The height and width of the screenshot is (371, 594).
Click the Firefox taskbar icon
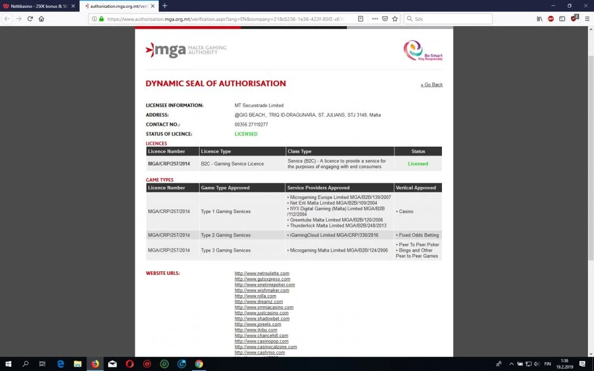(94, 364)
